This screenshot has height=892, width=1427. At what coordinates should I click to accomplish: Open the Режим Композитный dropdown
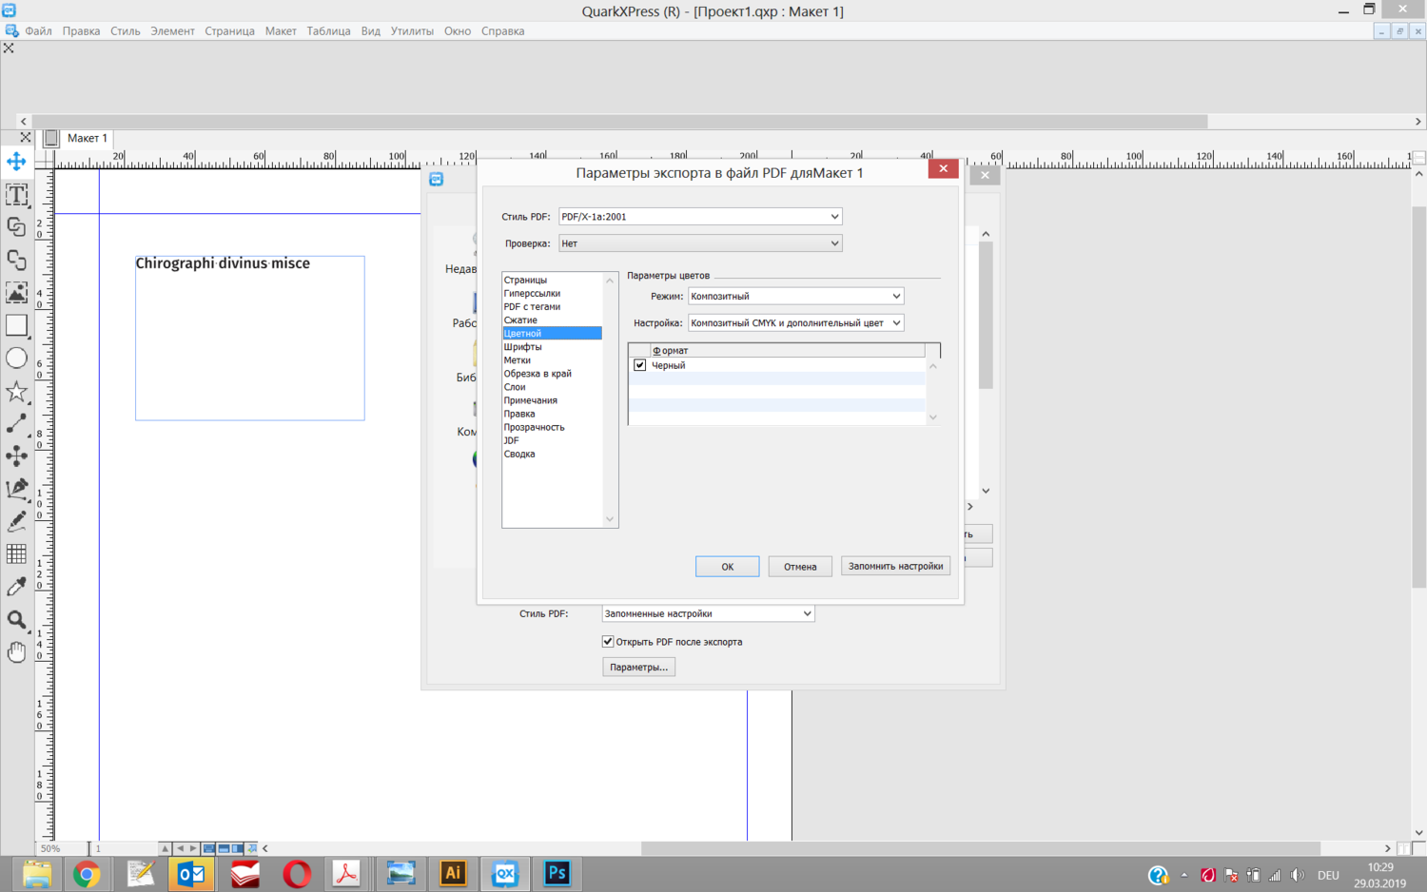[x=795, y=297]
